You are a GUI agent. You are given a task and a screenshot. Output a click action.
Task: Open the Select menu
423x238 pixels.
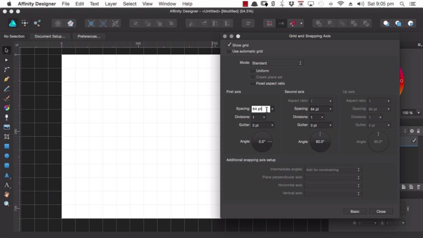click(129, 4)
